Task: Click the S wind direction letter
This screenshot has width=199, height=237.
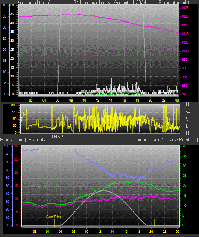Action: click(x=187, y=119)
